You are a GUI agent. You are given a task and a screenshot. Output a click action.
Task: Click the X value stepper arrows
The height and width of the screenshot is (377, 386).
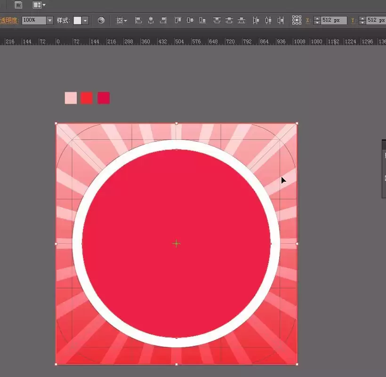pos(317,20)
